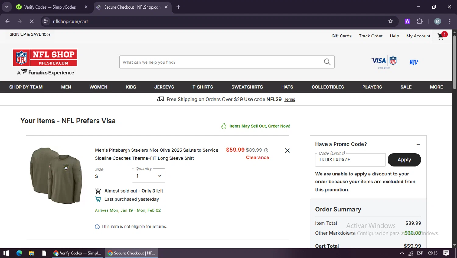Launch Microsoft Edge from taskbar
This screenshot has height=258, width=457.
19,253
